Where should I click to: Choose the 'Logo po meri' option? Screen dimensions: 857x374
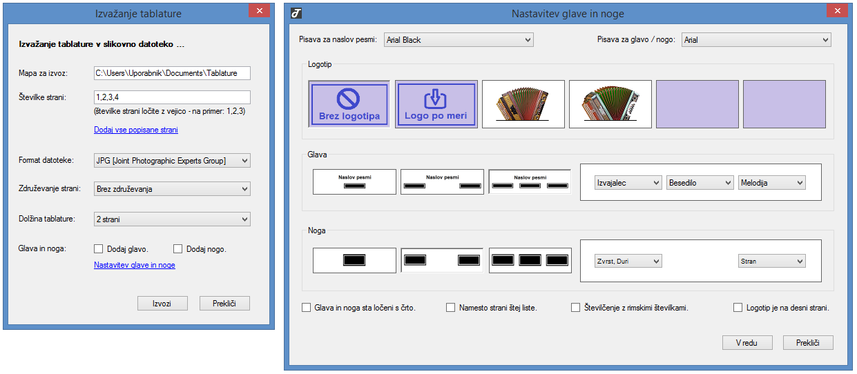pos(436,104)
